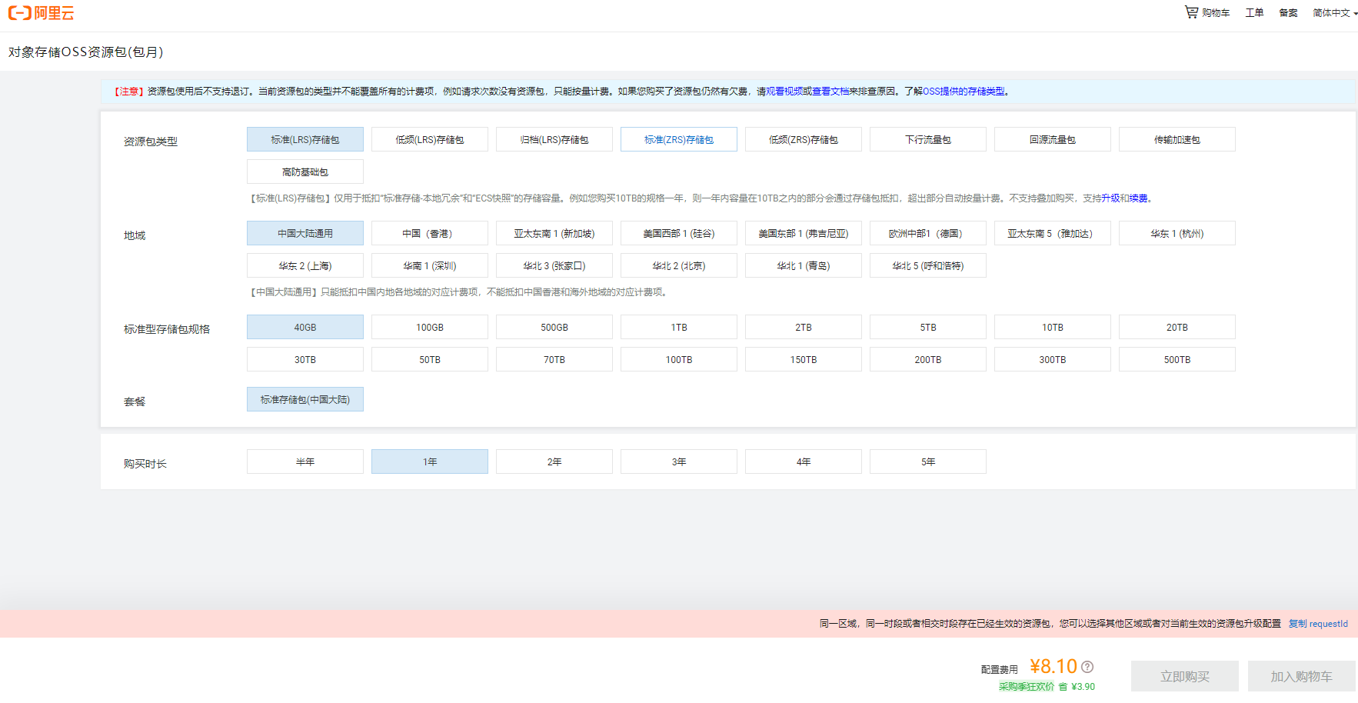Pick the 40GB storage size
Screen dimensions: 1358x703
point(305,327)
